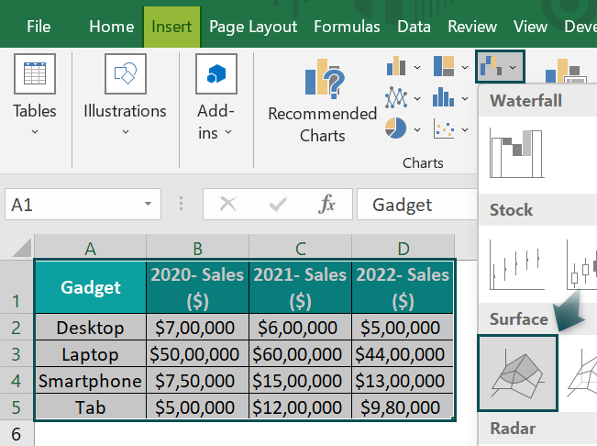Open the Add-ins menu
This screenshot has height=446, width=597.
click(x=216, y=97)
